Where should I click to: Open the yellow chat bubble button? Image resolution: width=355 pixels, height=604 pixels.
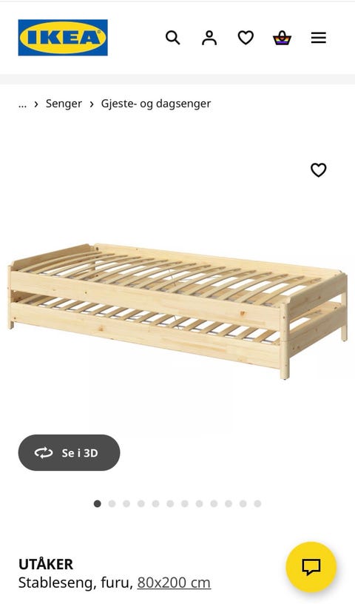click(x=311, y=567)
